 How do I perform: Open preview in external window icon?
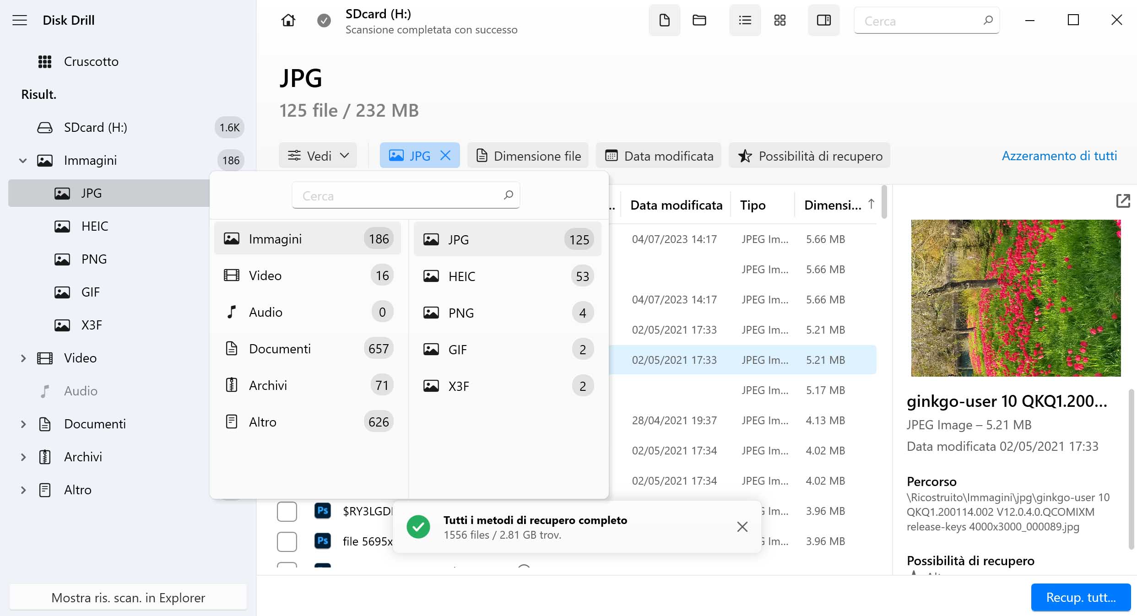pyautogui.click(x=1123, y=201)
